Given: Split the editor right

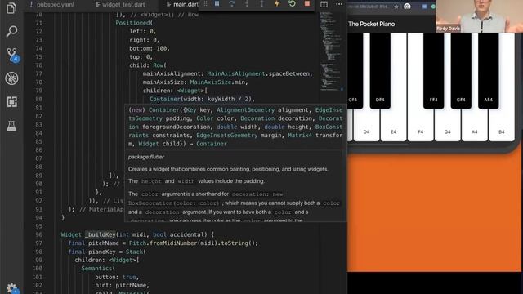Looking at the screenshot, I should (324, 4).
